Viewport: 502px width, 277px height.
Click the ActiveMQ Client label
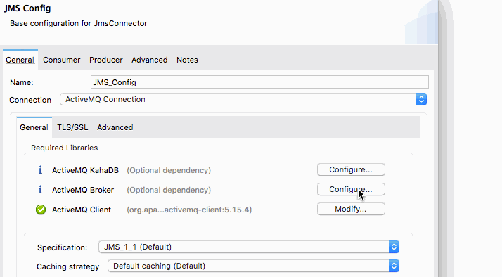82,210
